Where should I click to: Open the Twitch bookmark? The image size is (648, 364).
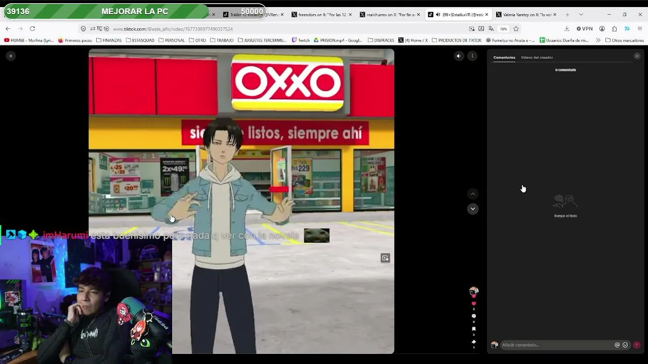point(300,40)
